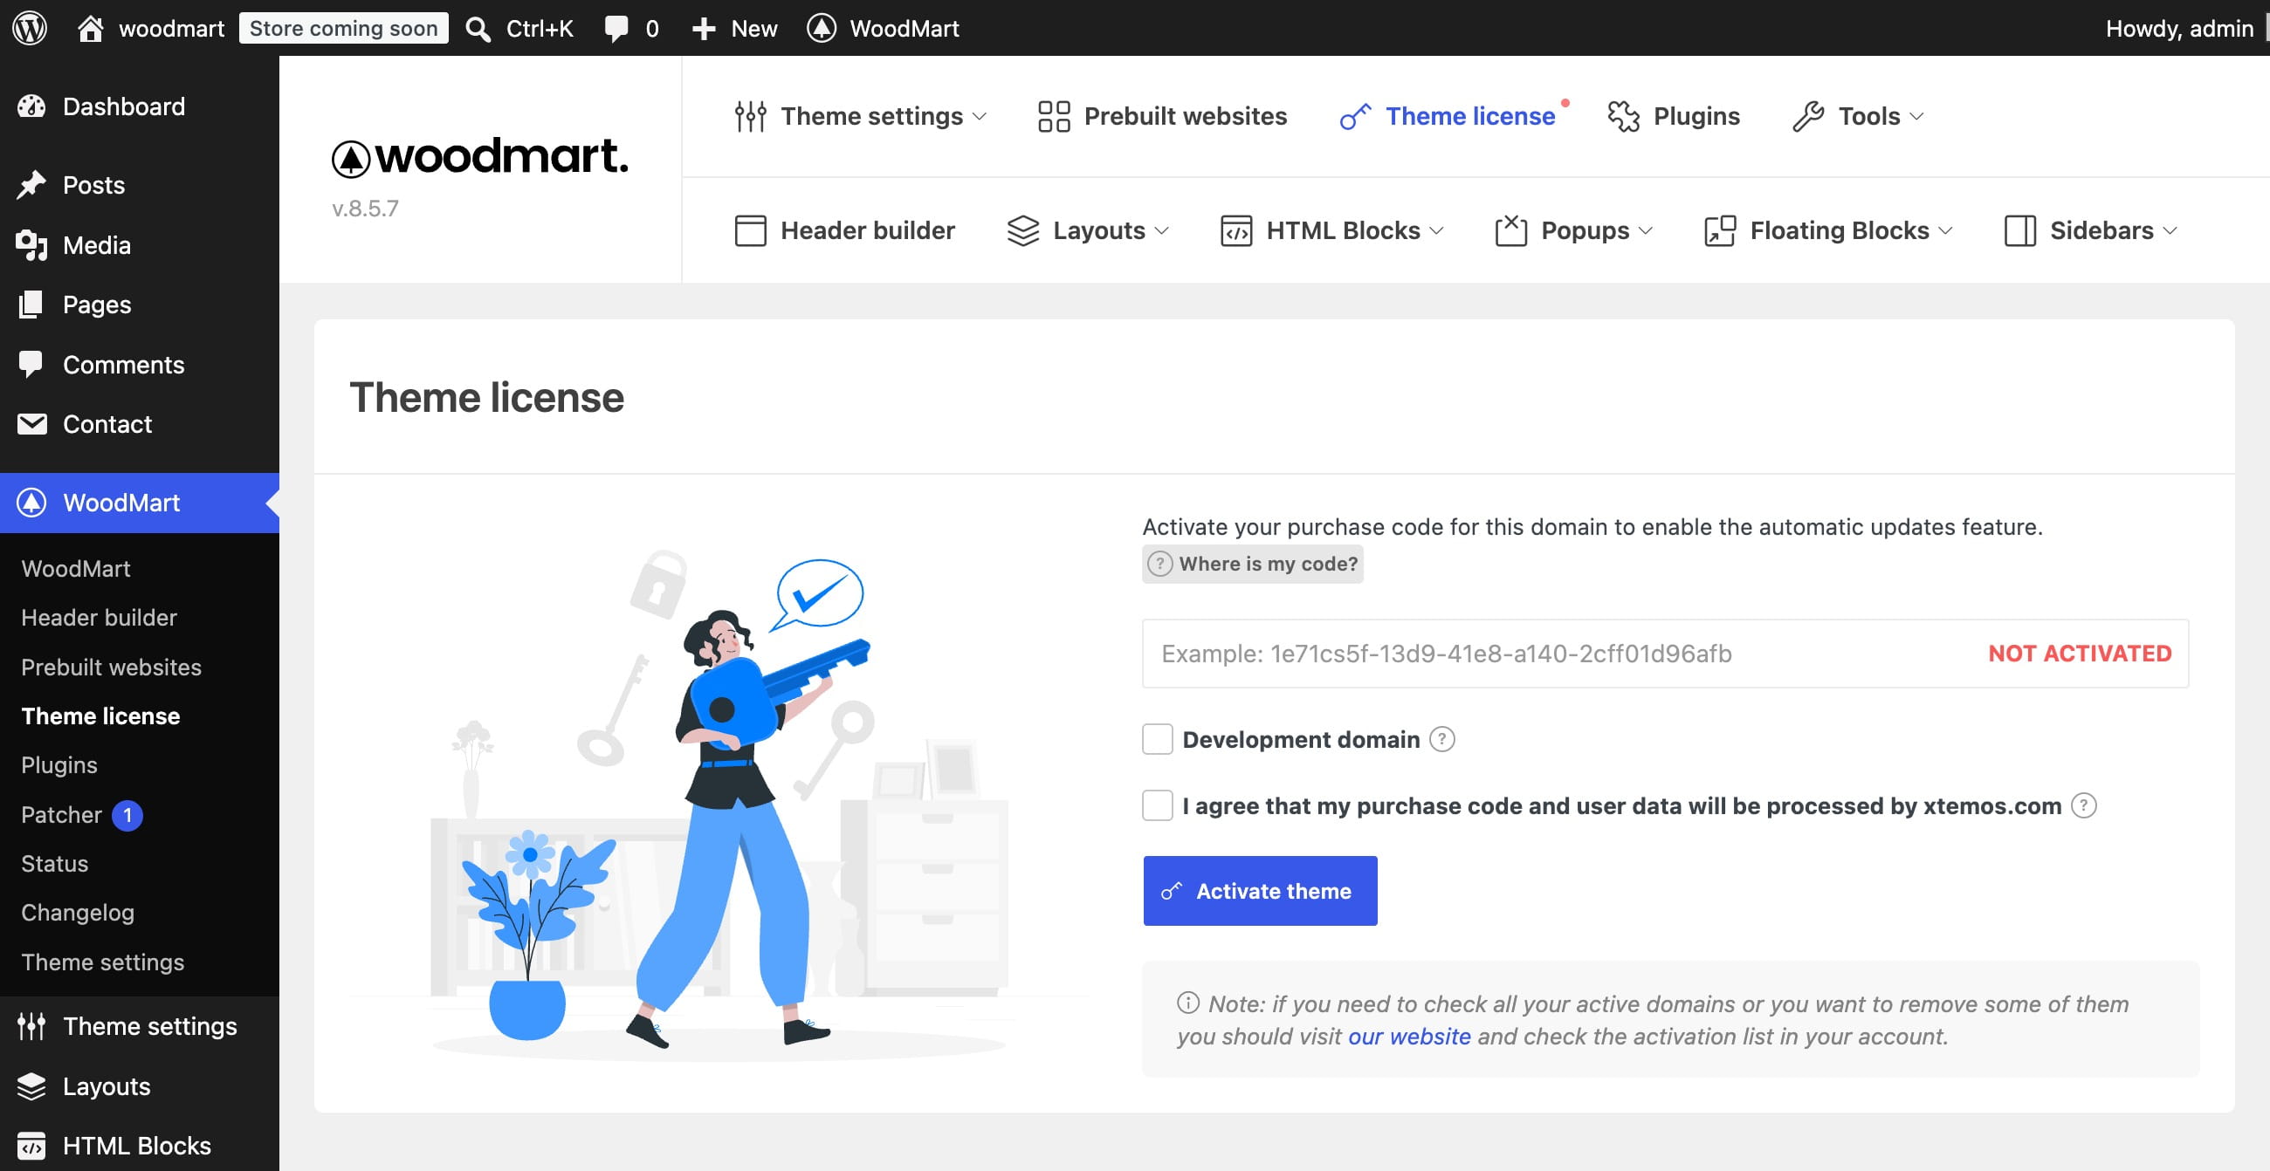
Task: Select Theme license in top nav
Action: point(1448,116)
